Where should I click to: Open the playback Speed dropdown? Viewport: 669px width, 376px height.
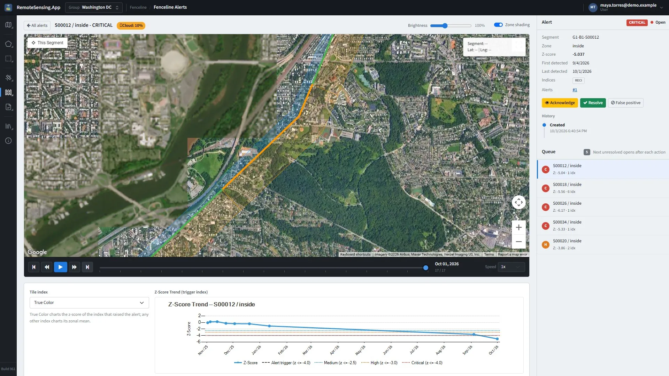(x=511, y=267)
